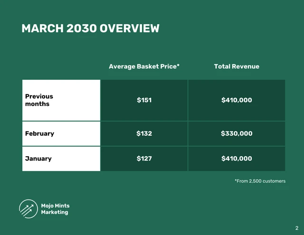Click the Average Basket Price column header
Image resolution: width=304 pixels, height=235 pixels.
click(142, 66)
